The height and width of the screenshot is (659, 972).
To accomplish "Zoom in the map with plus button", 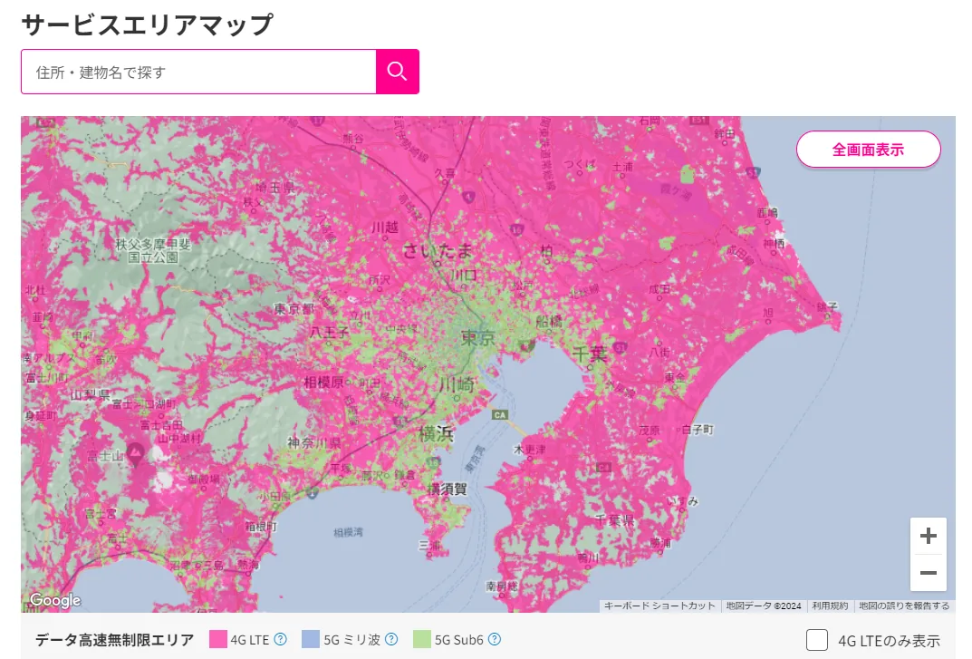I will 928,536.
